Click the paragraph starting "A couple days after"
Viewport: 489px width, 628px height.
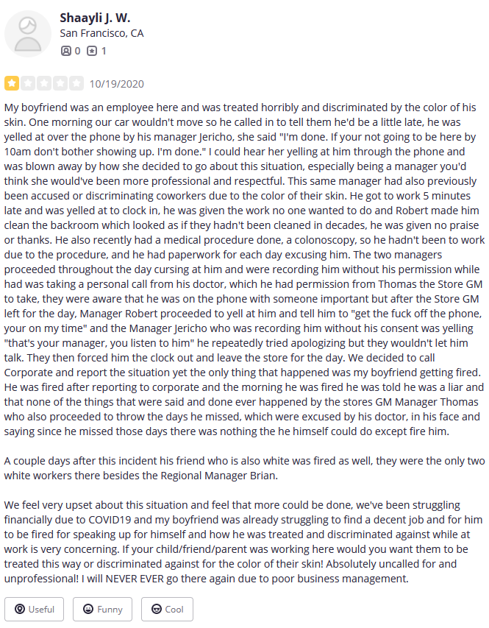pos(244,468)
